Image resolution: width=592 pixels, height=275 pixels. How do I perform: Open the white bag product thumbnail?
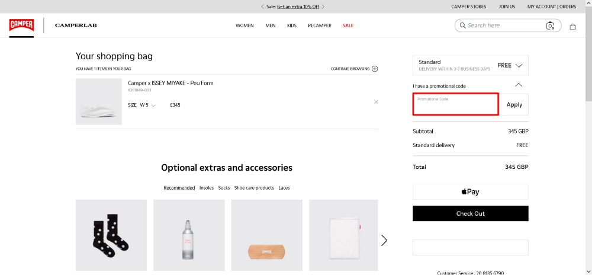(343, 235)
